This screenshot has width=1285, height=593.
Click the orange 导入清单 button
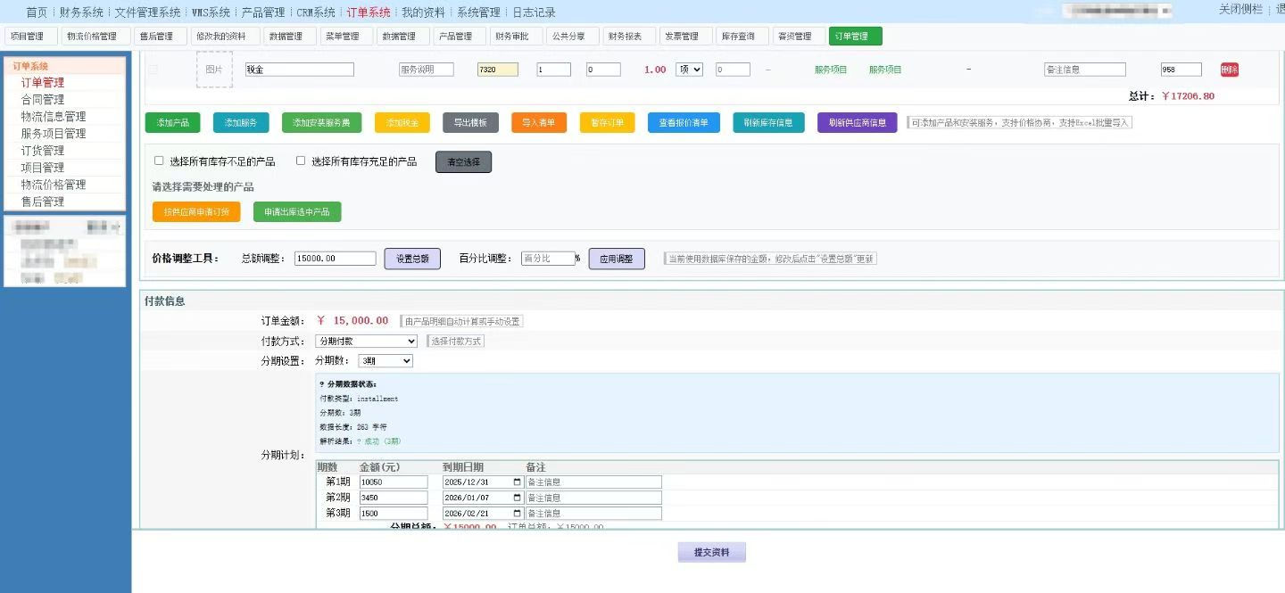click(x=539, y=123)
